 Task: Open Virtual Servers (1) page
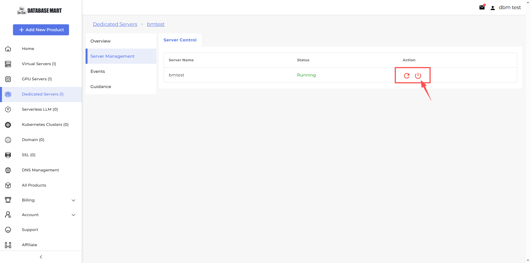pos(39,64)
